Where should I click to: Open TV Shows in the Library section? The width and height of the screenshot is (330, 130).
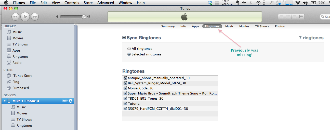tap(17, 44)
